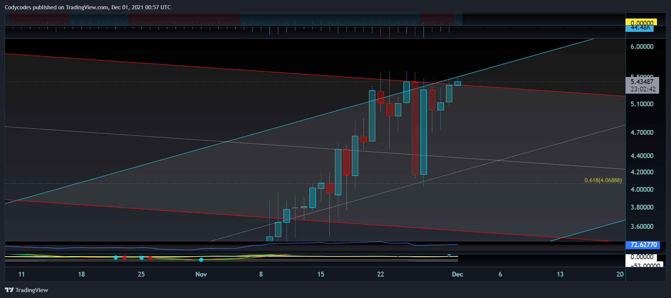The image size is (671, 298).
Task: Click the bar countdown timer 23:02:42
Action: 643,89
